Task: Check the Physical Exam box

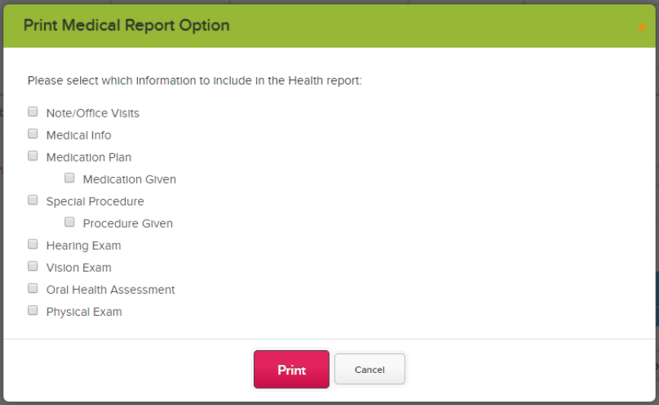Action: click(x=33, y=310)
